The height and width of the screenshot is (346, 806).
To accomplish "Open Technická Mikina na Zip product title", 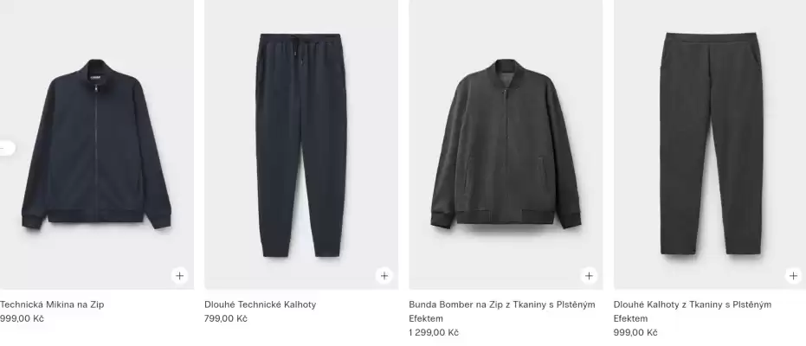I will (52, 304).
